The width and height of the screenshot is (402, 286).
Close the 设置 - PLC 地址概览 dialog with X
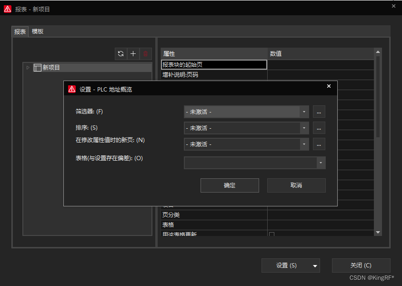[x=329, y=86]
